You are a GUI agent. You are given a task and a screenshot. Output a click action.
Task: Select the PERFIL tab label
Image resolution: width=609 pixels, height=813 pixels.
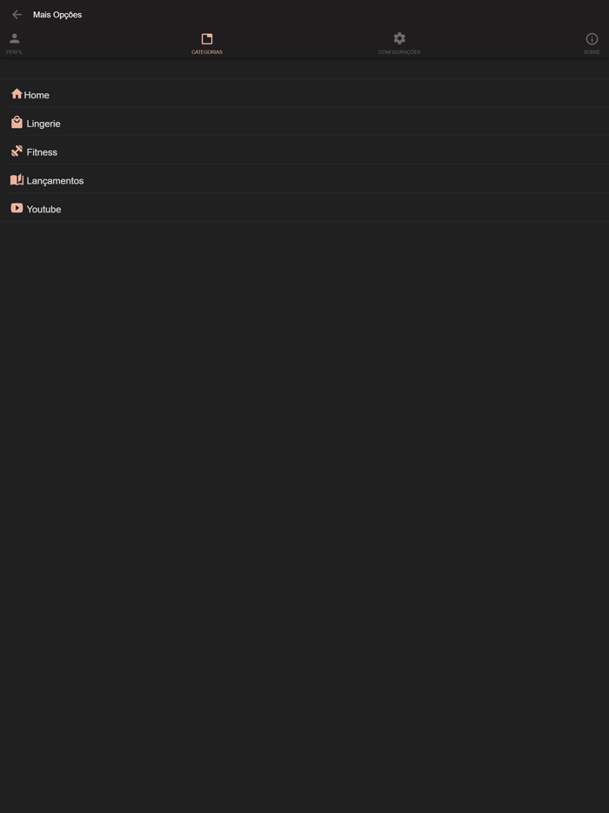tap(15, 52)
